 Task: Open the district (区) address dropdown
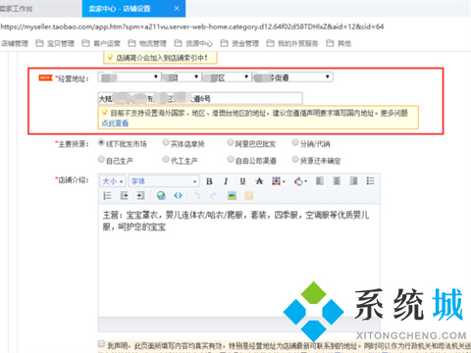point(227,77)
